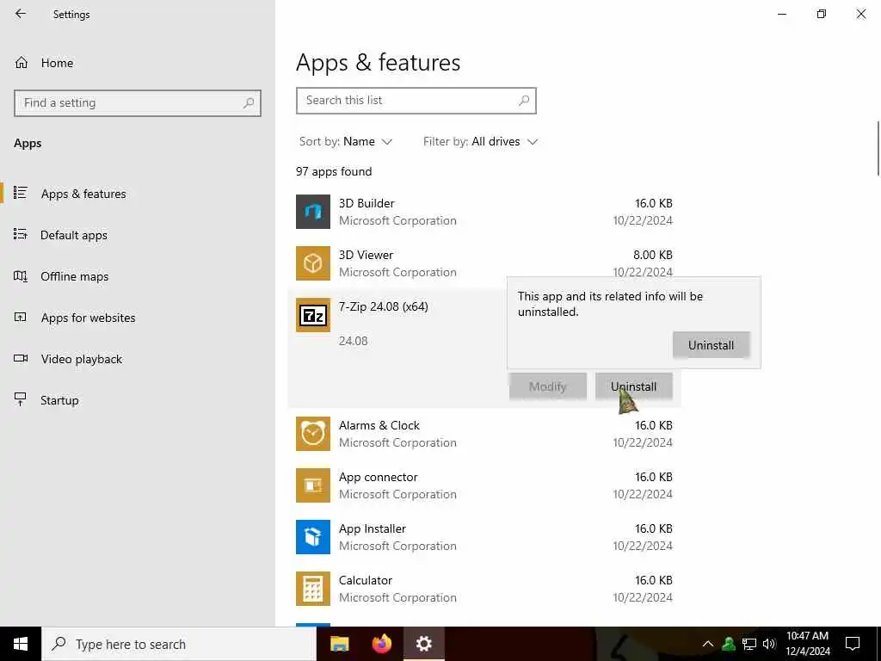The image size is (881, 661).
Task: Click the Apps for websites icon
Action: tap(21, 317)
